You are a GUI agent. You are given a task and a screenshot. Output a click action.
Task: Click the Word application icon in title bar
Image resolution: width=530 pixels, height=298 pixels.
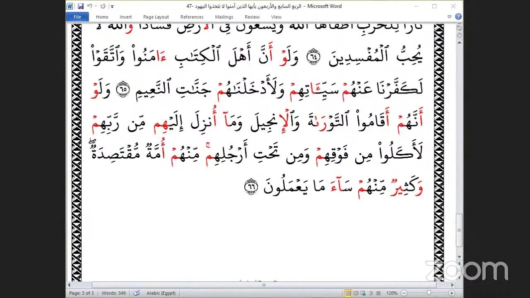(x=70, y=6)
